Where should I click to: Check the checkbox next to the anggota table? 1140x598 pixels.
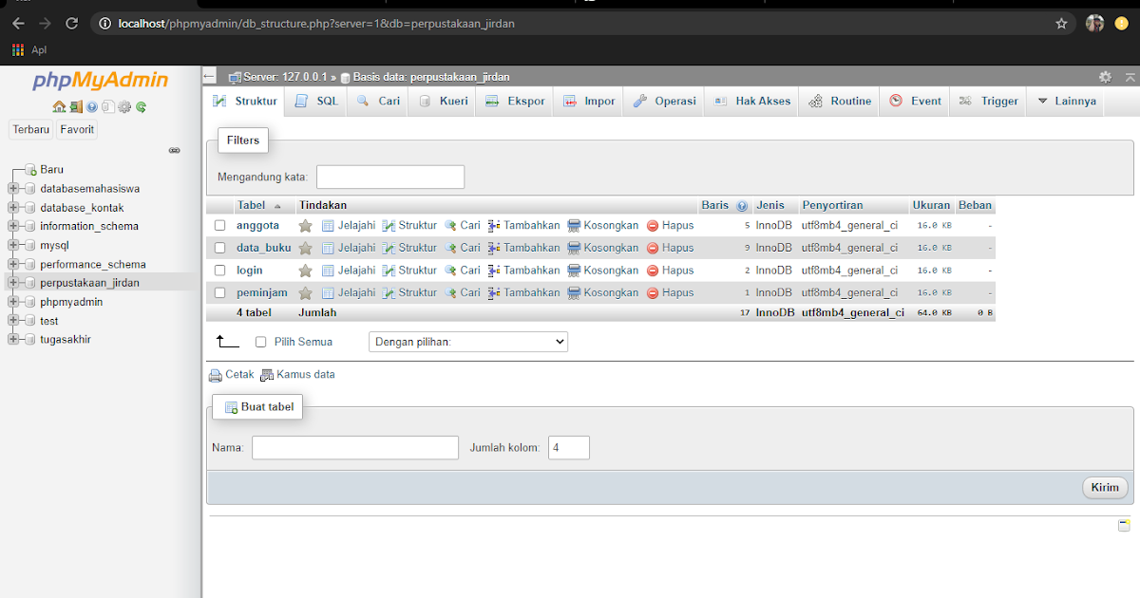click(219, 225)
